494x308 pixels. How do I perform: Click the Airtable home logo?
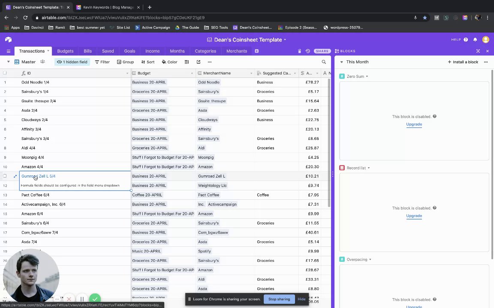tap(9, 39)
